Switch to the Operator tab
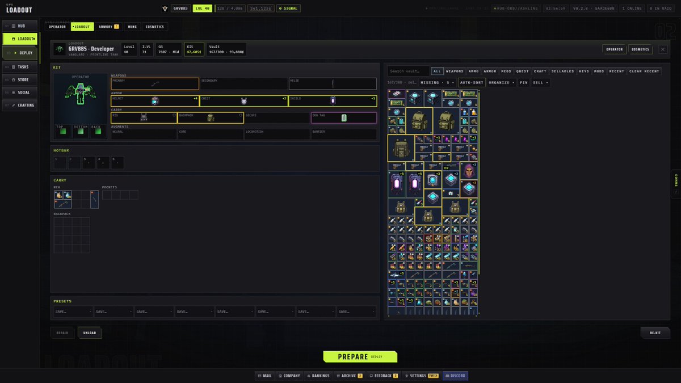Viewport: 681px width, 383px height. [x=57, y=27]
